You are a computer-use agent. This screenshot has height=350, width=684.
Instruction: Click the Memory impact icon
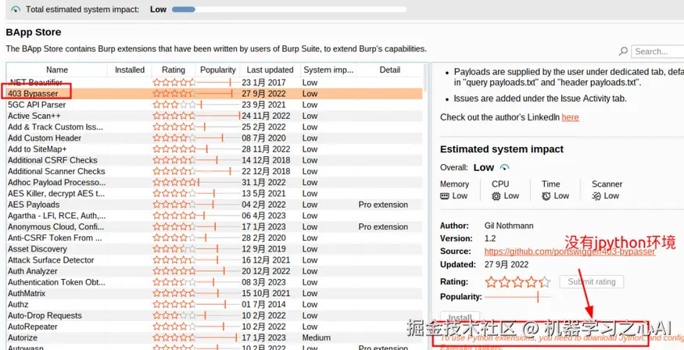point(445,196)
